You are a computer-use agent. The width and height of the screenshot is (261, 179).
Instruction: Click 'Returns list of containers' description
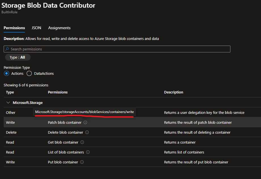point(184,152)
